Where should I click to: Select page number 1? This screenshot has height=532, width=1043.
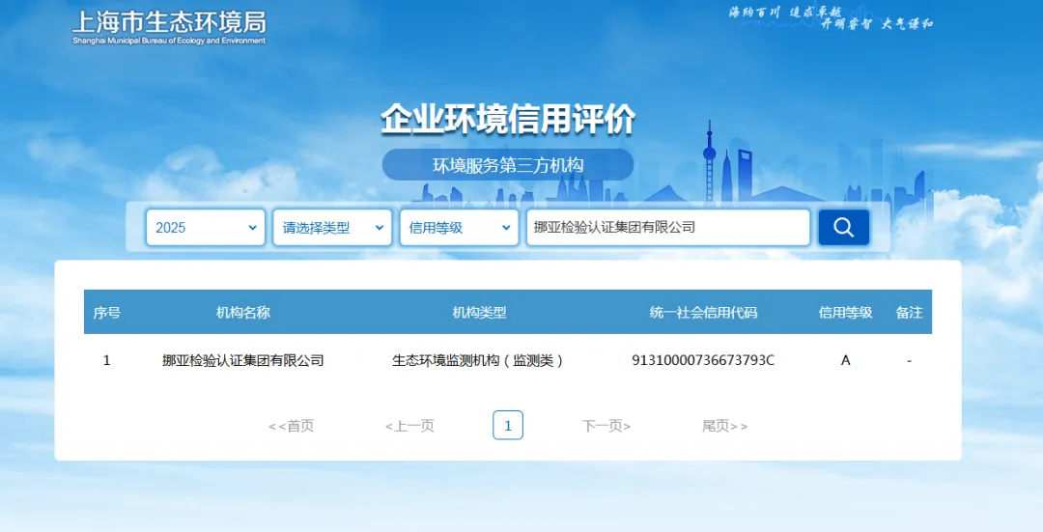pos(508,425)
